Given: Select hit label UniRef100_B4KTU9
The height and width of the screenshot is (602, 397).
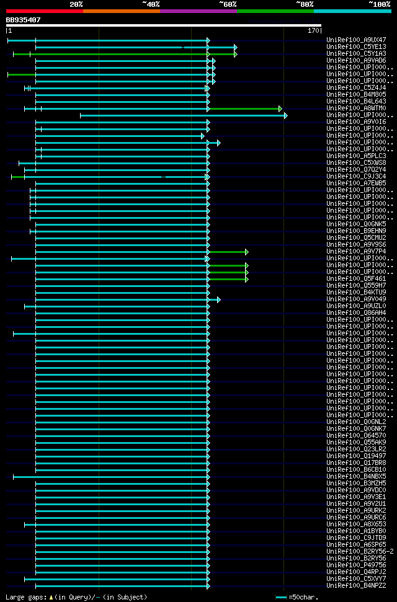Looking at the screenshot, I should tap(356, 292).
